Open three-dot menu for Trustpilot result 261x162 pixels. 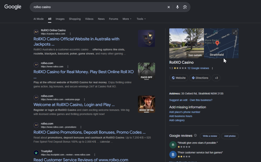tap(94, 155)
